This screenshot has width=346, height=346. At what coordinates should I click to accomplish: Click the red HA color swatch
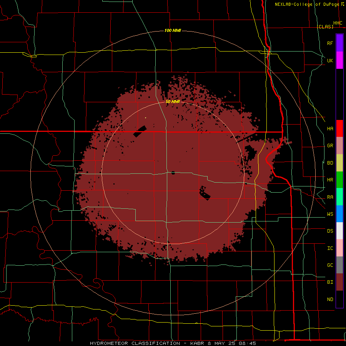(339, 128)
